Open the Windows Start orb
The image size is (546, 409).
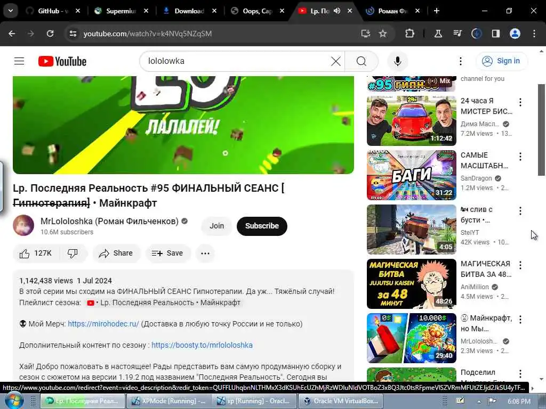coord(14,401)
